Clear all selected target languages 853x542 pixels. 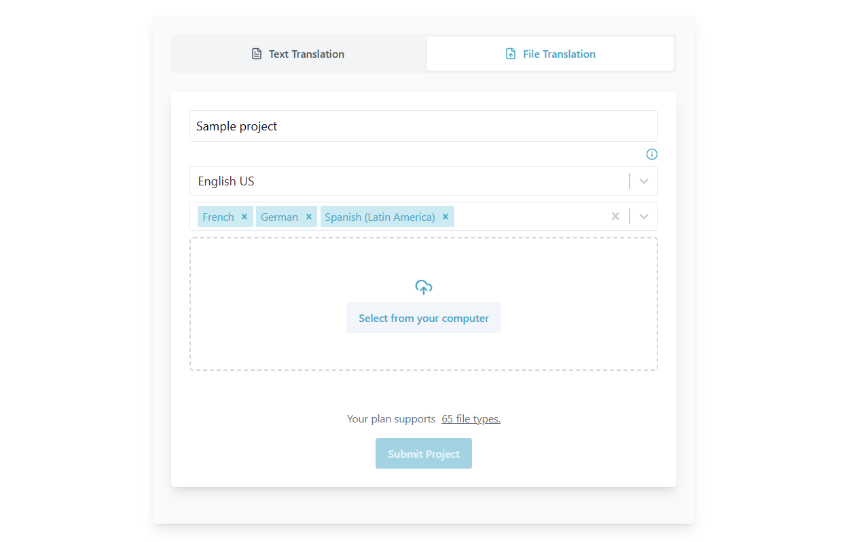(x=615, y=216)
